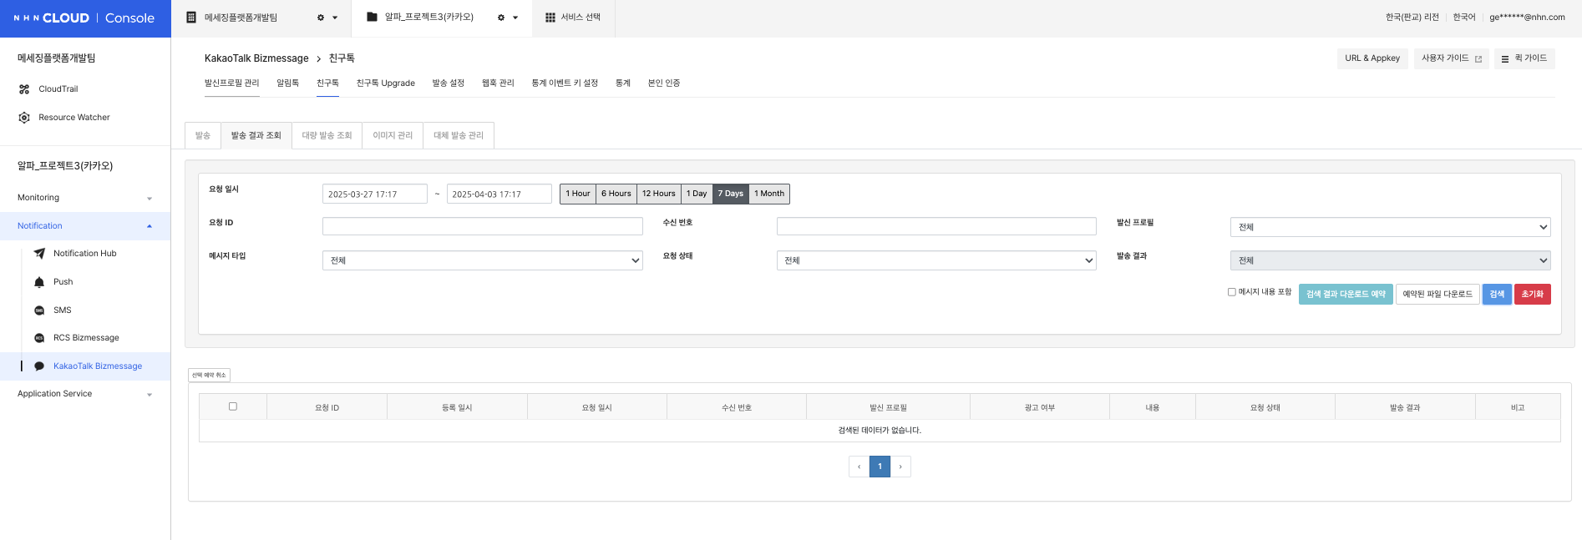This screenshot has height=540, width=1582.
Task: Click the service selection grid icon
Action: pos(550,18)
